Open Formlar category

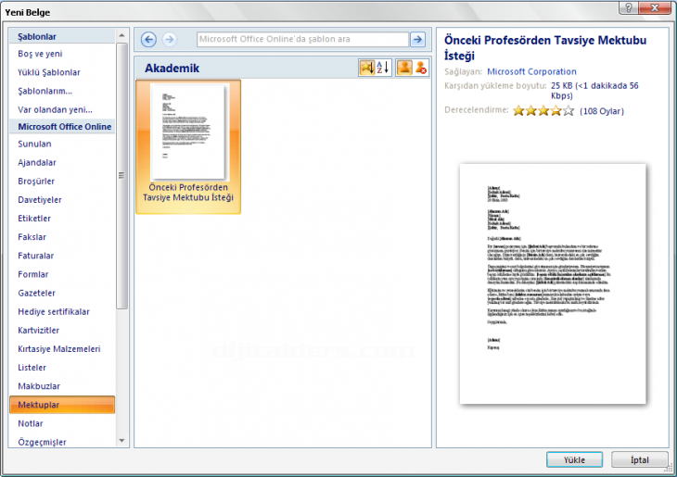(x=33, y=274)
